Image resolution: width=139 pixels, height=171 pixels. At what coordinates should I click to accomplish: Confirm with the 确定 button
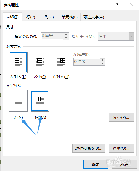(96, 164)
